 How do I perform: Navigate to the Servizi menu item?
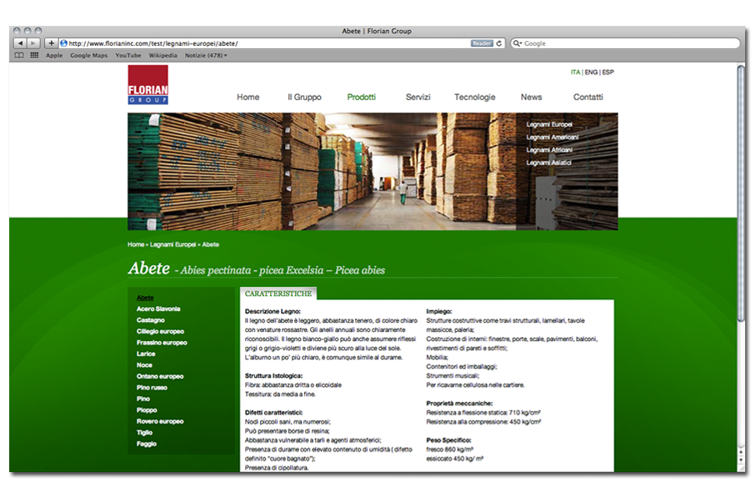(x=417, y=97)
